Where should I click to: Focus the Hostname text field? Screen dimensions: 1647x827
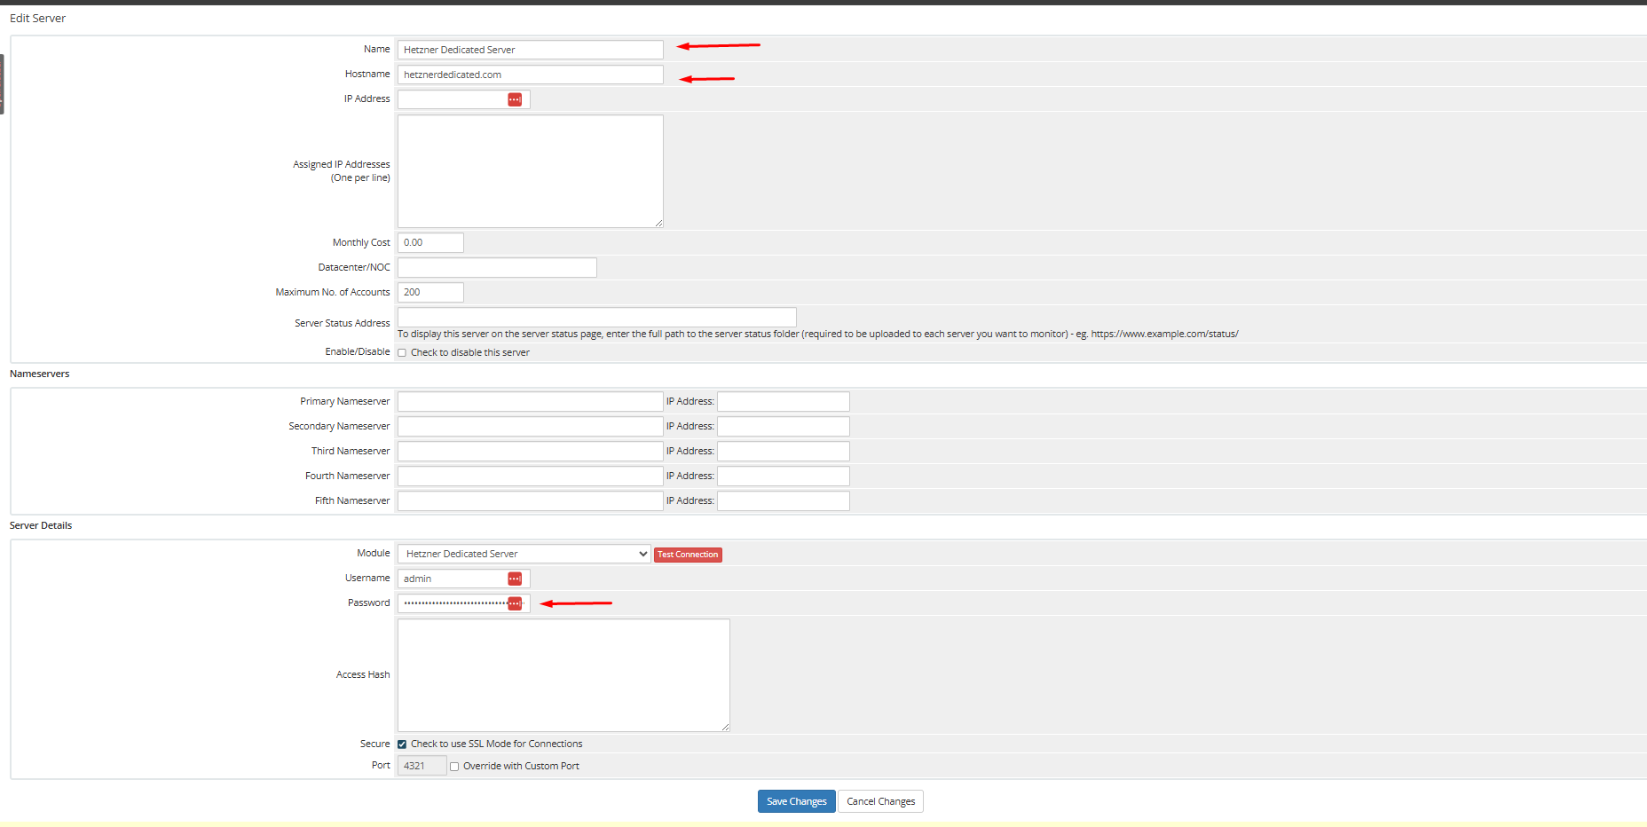[x=530, y=75]
